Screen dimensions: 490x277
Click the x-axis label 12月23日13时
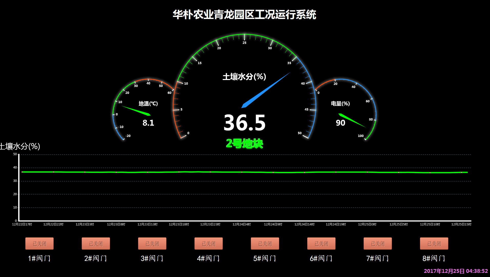[148, 224]
